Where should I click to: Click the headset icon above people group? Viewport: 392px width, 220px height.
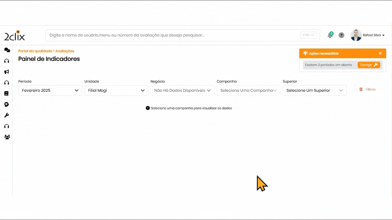point(6,126)
